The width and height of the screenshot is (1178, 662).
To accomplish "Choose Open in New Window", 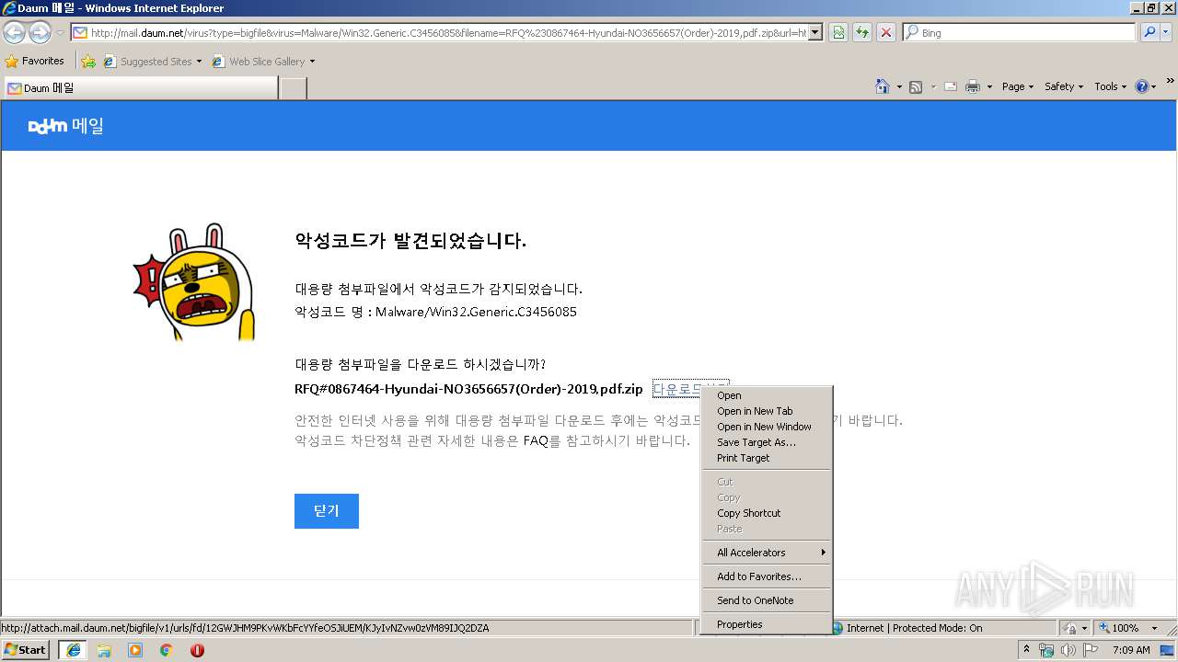I will click(766, 427).
